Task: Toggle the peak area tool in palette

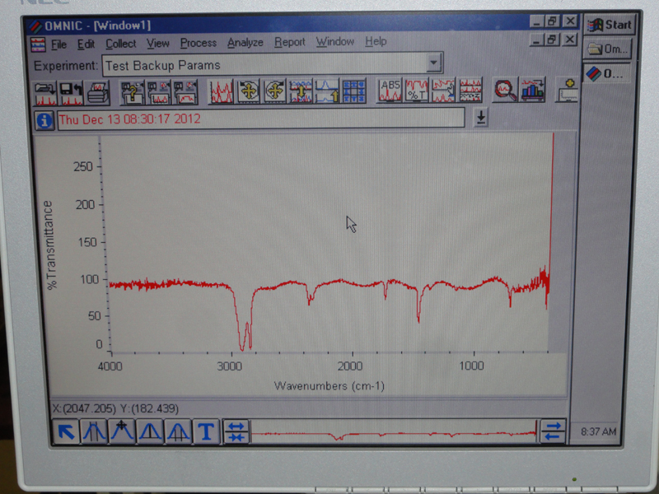Action: [x=179, y=431]
